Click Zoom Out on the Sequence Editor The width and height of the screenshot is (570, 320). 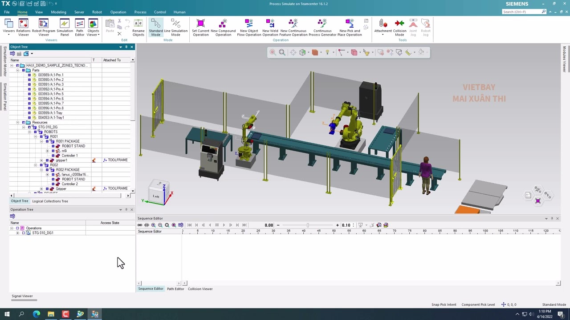[160, 225]
